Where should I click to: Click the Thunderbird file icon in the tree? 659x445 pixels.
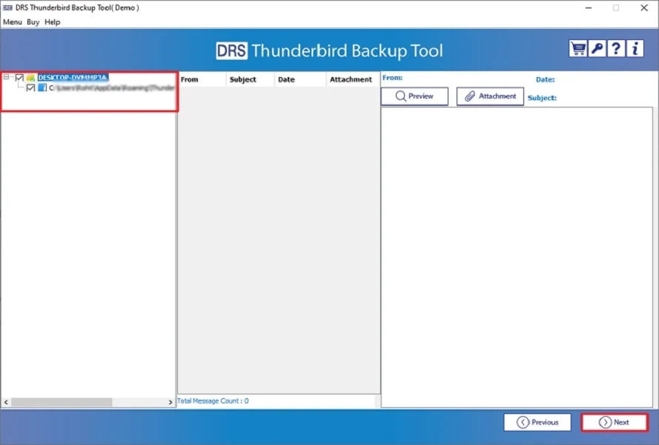point(42,88)
